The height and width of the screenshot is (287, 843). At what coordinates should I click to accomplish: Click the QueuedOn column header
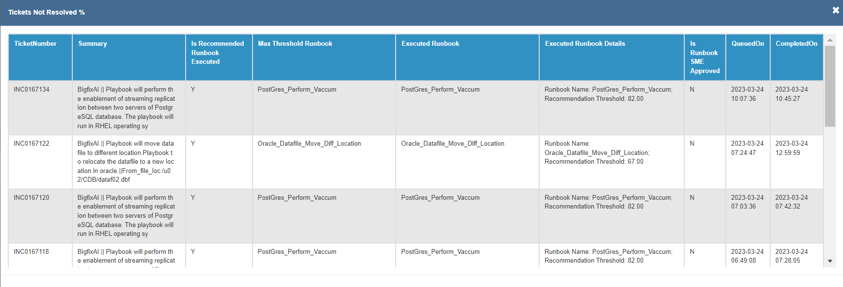[x=747, y=44]
